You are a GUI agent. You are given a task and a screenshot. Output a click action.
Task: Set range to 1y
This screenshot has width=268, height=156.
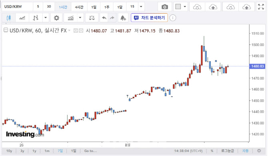pyautogui.click(x=34, y=151)
